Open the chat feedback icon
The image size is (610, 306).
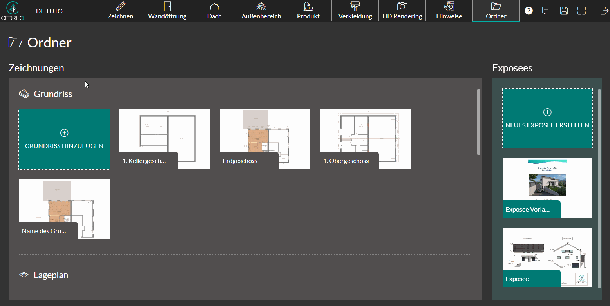click(546, 11)
